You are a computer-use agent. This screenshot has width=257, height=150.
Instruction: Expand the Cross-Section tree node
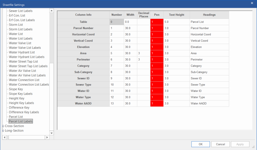coord(3,126)
